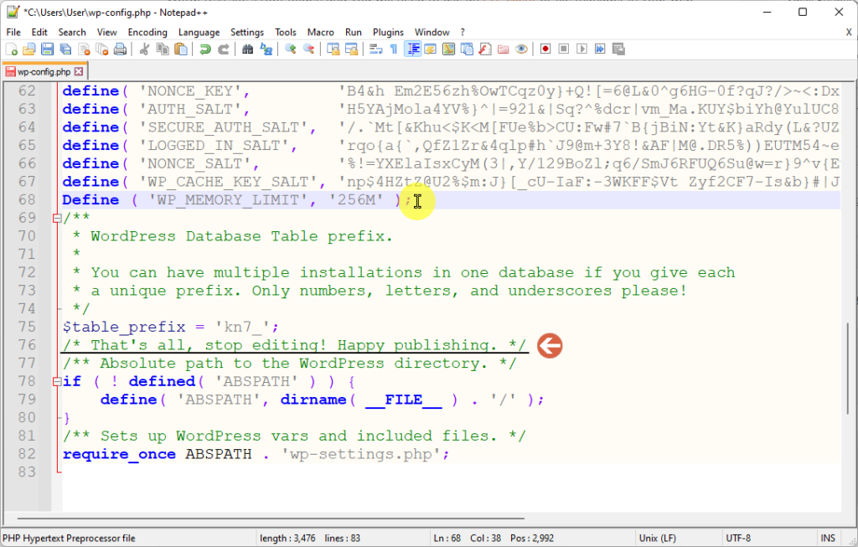
Task: Collapse the comment block at line 69
Action: point(57,219)
